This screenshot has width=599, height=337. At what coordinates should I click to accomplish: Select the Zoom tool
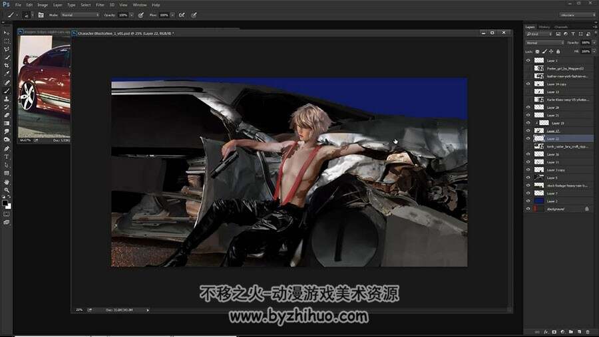7,189
